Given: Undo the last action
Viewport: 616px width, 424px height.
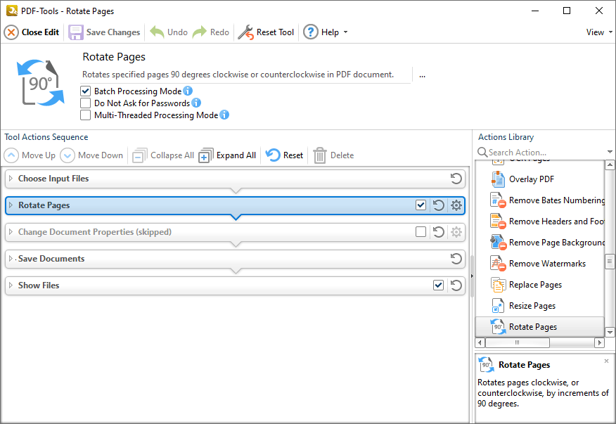Looking at the screenshot, I should pyautogui.click(x=169, y=32).
